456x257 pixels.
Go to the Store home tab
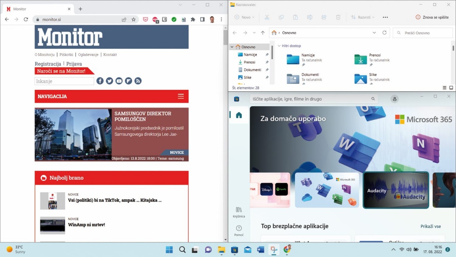239,115
